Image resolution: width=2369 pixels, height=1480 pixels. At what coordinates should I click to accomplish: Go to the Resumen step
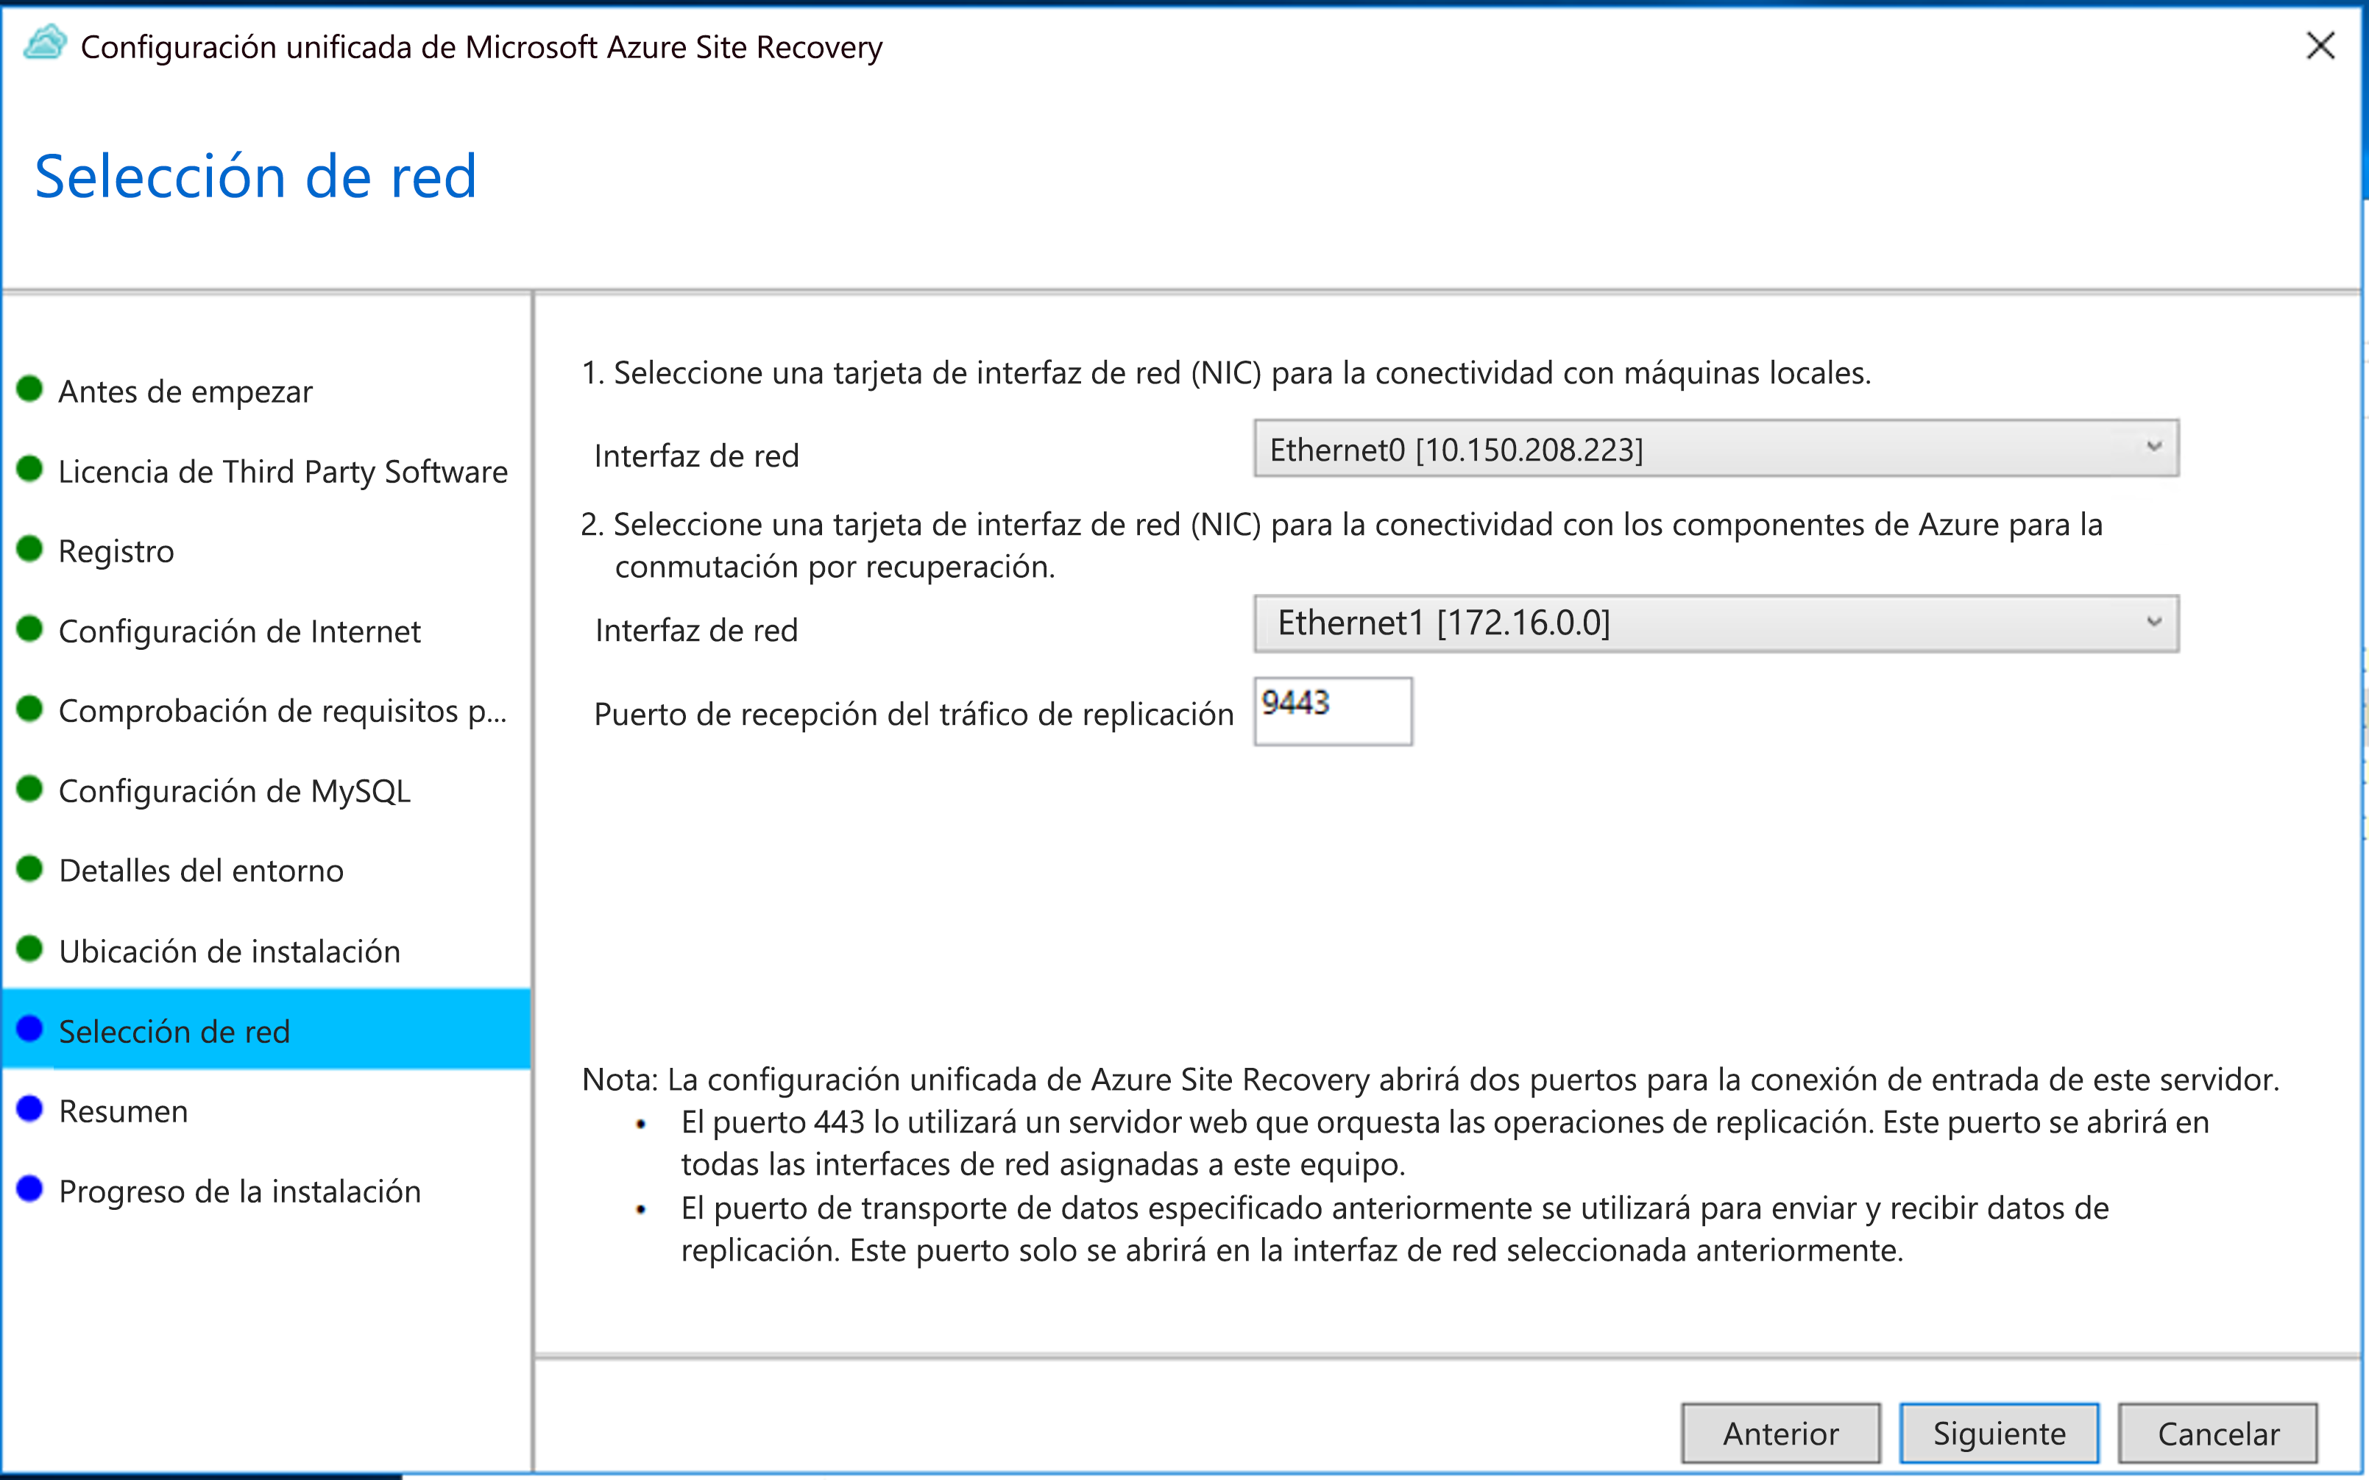[x=124, y=1111]
